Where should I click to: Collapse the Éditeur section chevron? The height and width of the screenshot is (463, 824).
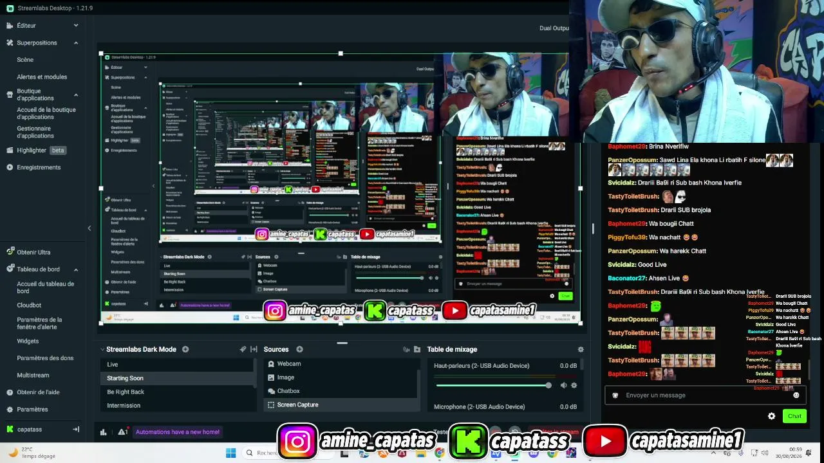(x=76, y=26)
